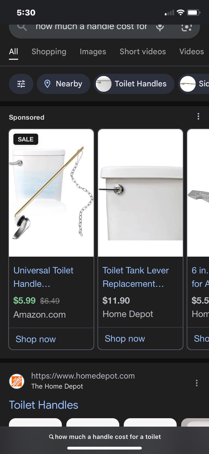
Task: Open the Short videos tab
Action: coord(143,52)
